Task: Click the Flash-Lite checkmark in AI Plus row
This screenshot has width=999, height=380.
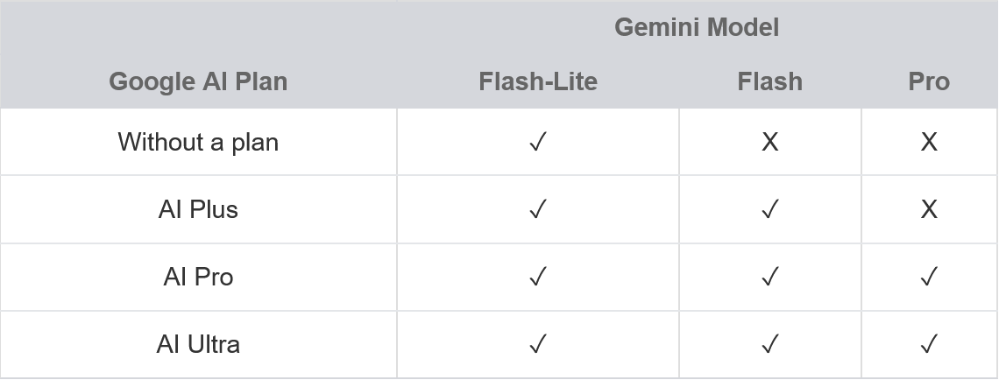Action: click(538, 209)
